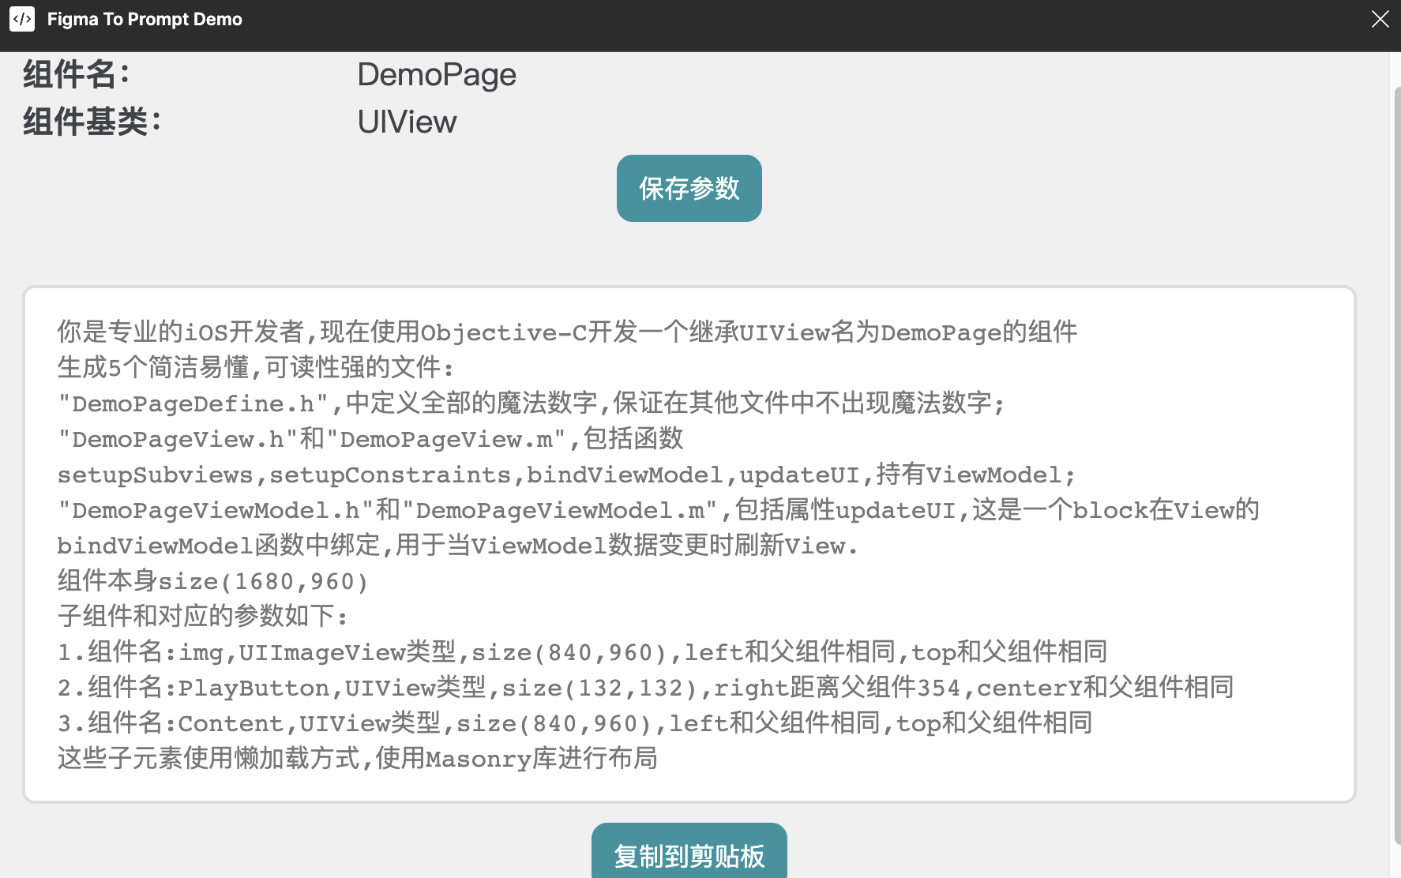This screenshot has width=1401, height=878.
Task: Click the plugin title Figma To Prompt Demo
Action: tap(145, 19)
